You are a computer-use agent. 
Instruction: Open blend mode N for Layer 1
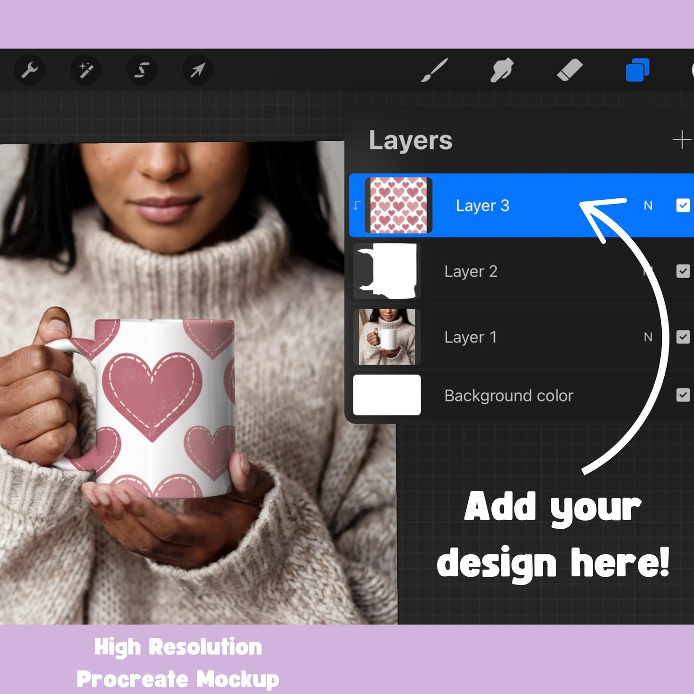pyautogui.click(x=648, y=337)
